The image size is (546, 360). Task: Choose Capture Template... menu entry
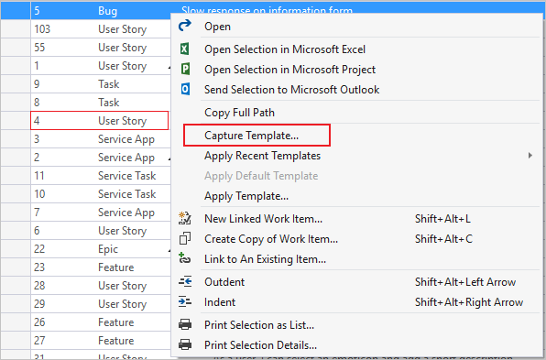(357, 136)
